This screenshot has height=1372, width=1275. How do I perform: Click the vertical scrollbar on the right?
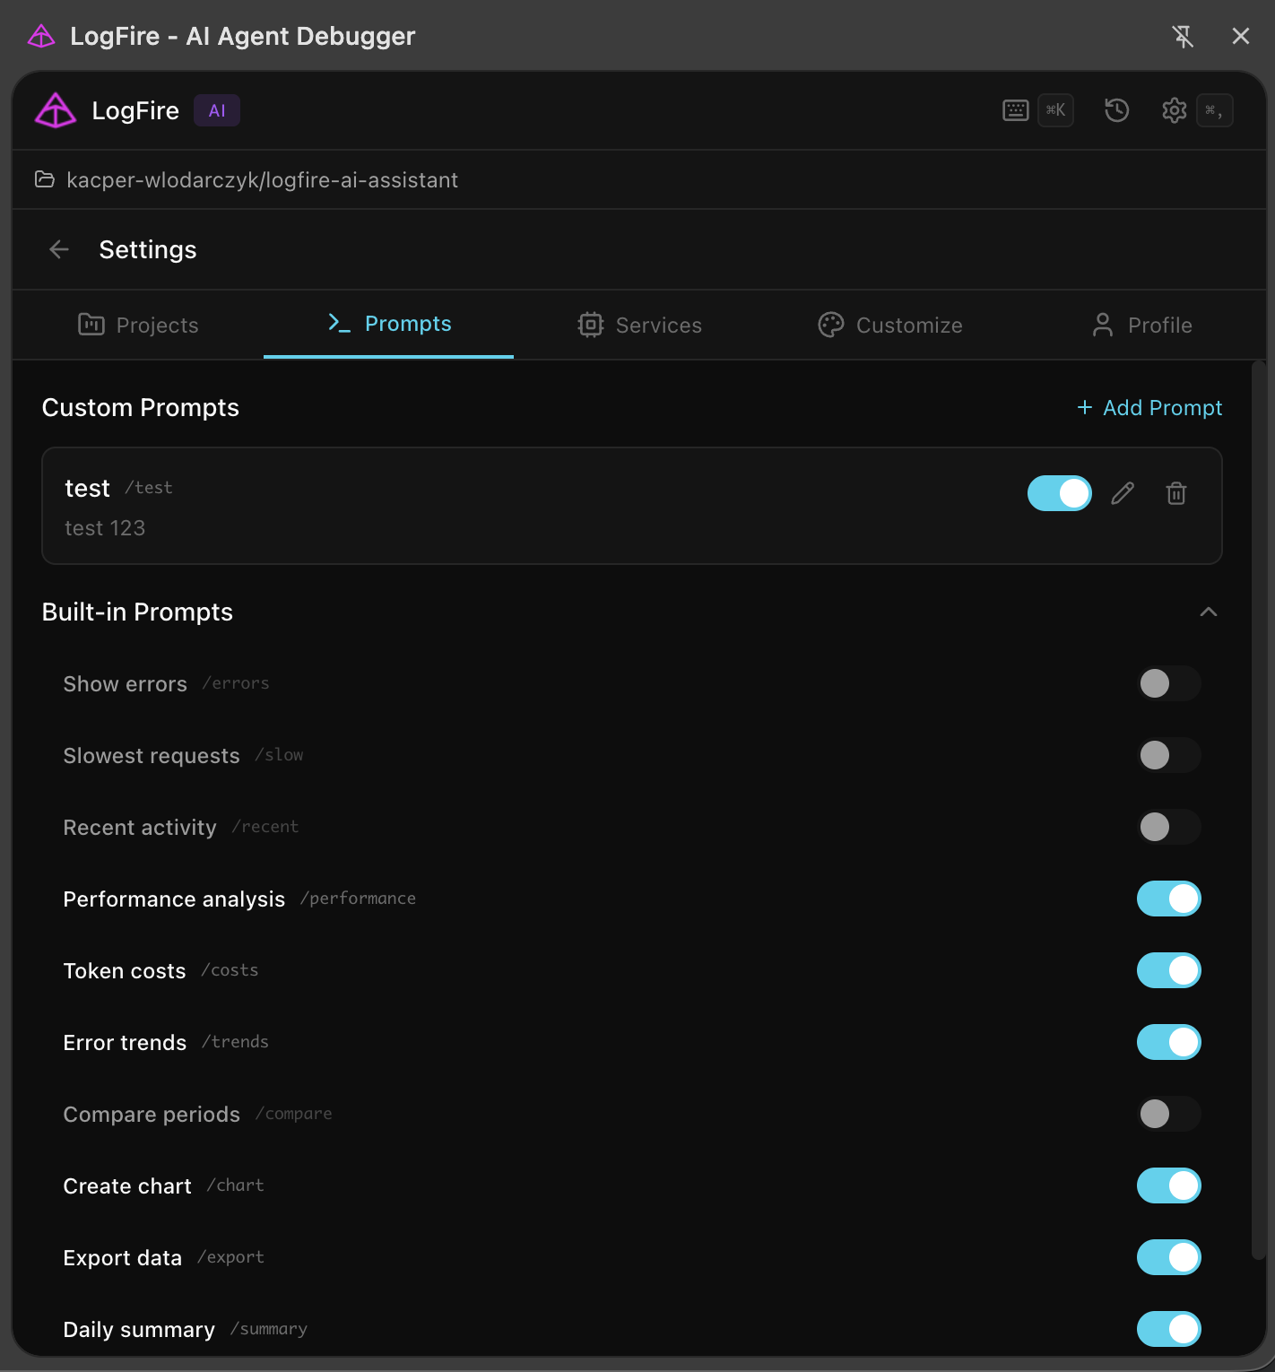coord(1258,807)
